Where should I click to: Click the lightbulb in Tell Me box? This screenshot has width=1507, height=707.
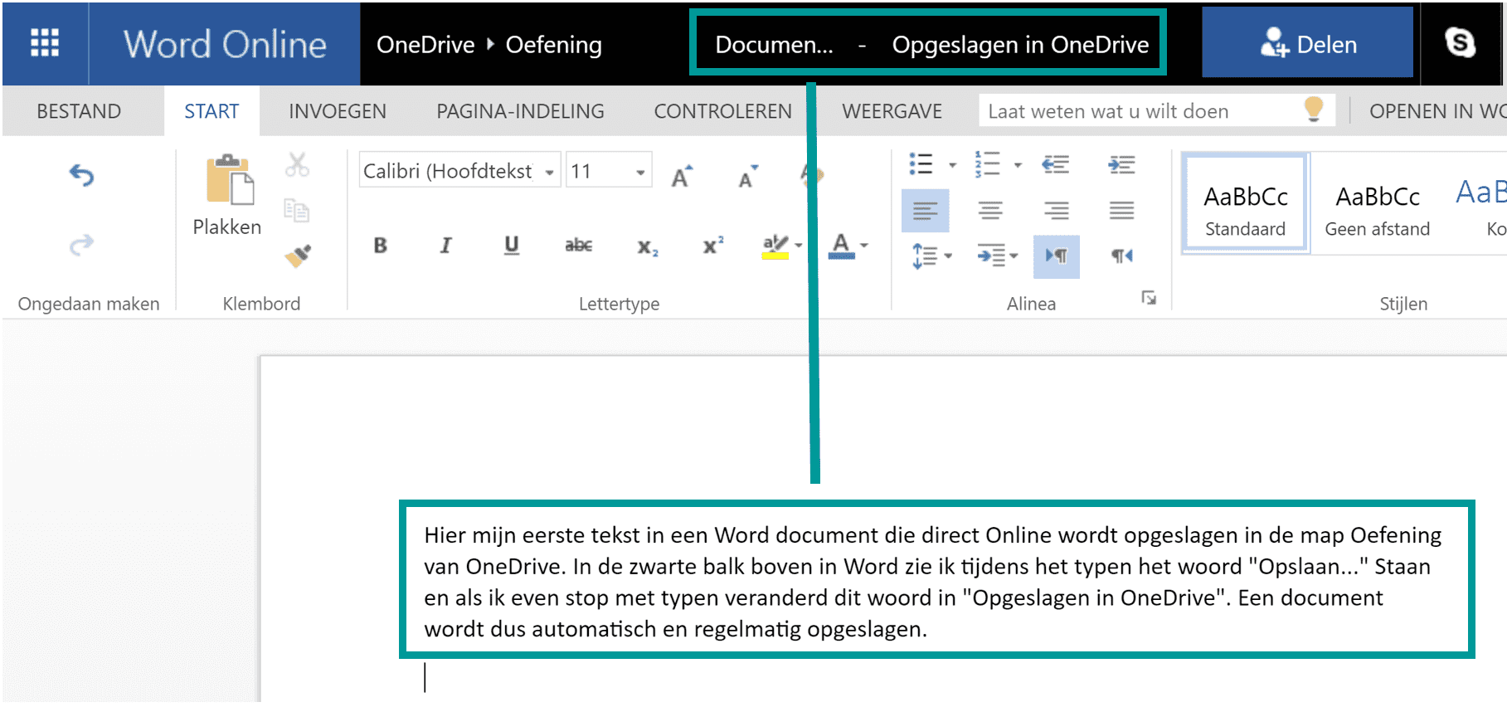coord(1314,109)
